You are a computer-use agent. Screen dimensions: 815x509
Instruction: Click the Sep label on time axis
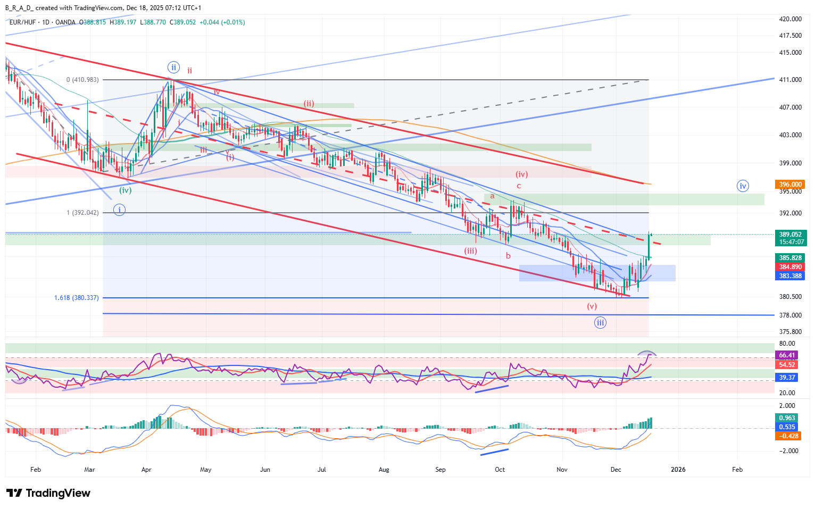[x=440, y=470]
